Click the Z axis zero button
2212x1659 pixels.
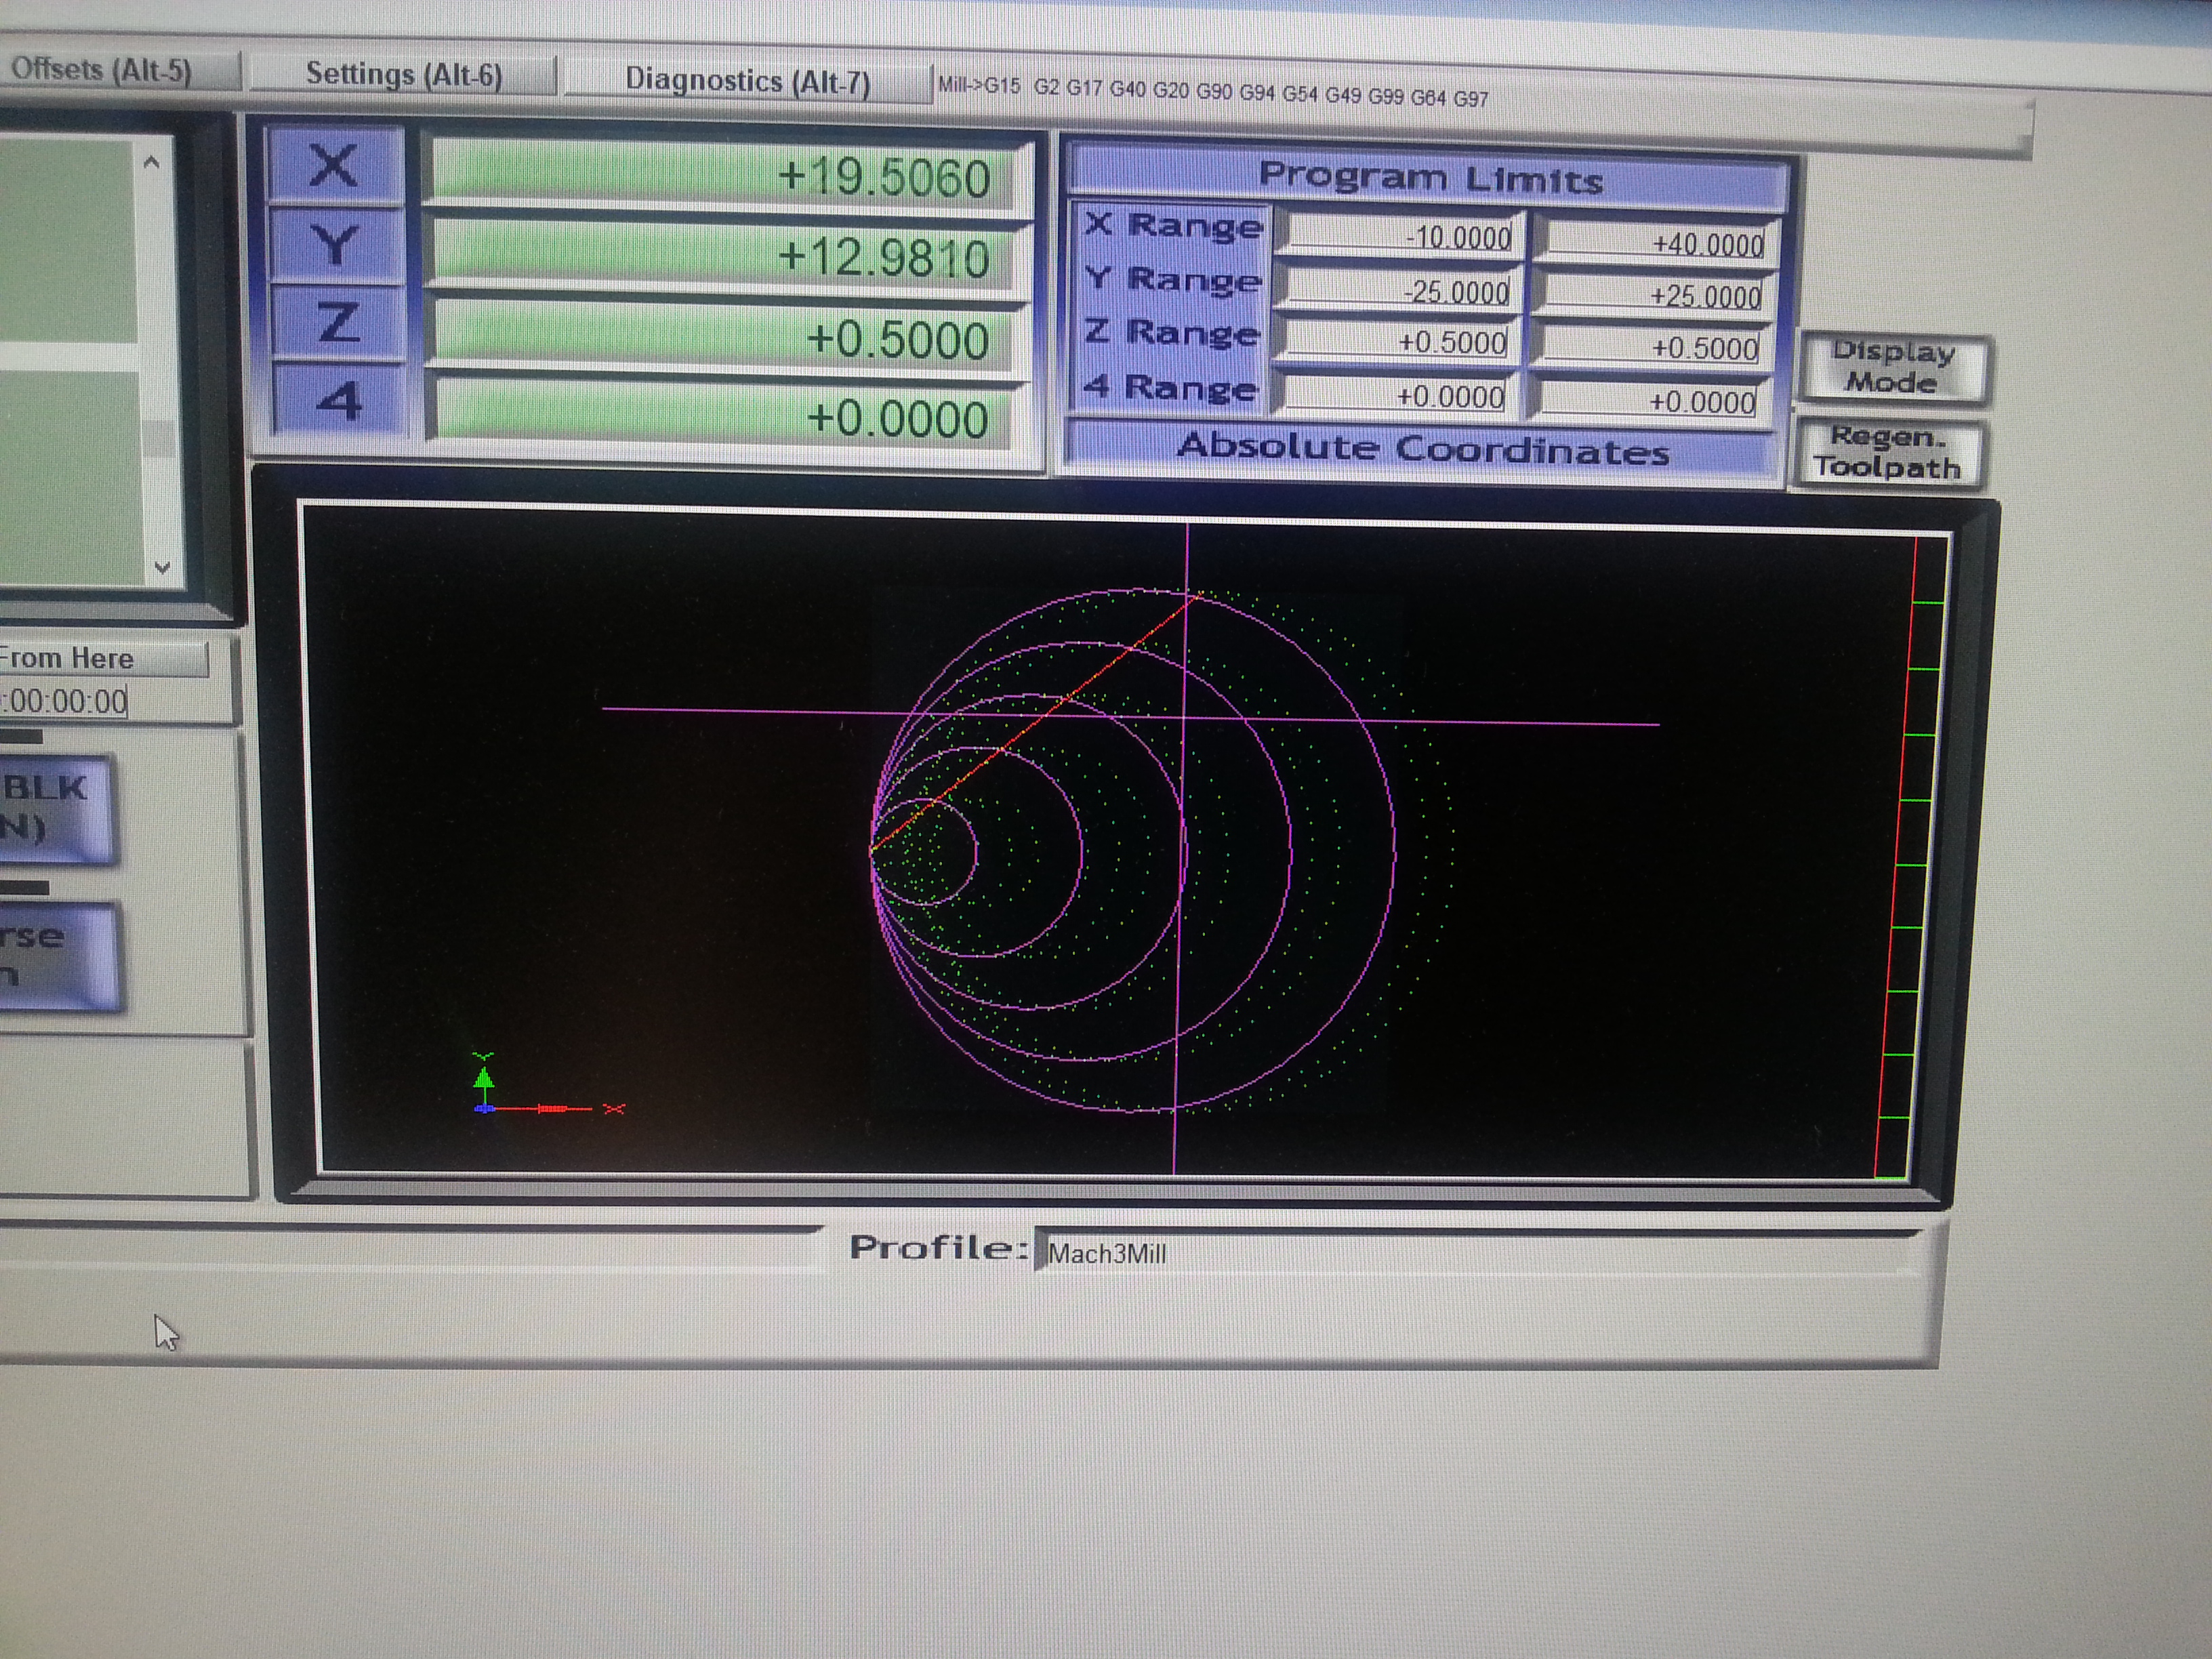[x=338, y=322]
